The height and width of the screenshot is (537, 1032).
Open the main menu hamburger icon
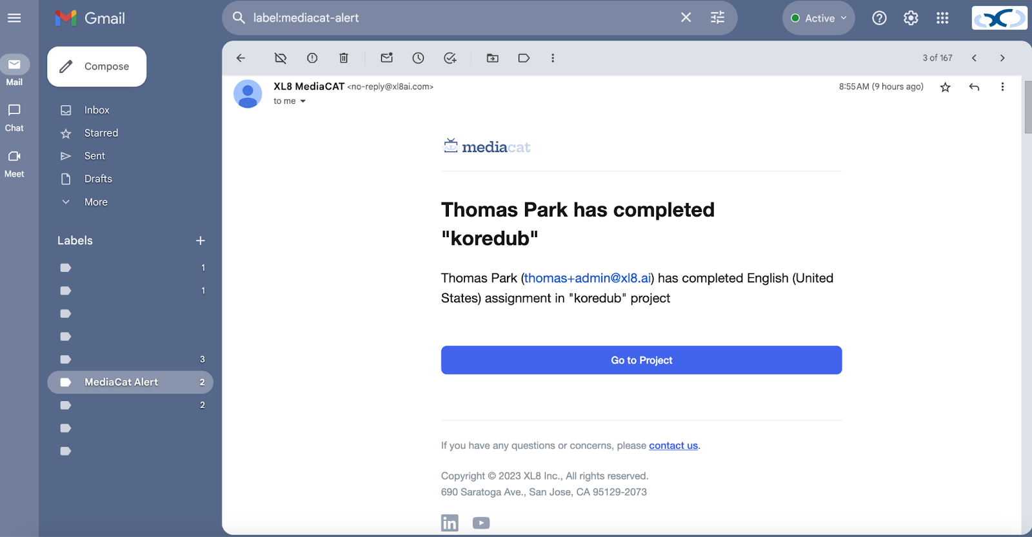[14, 18]
